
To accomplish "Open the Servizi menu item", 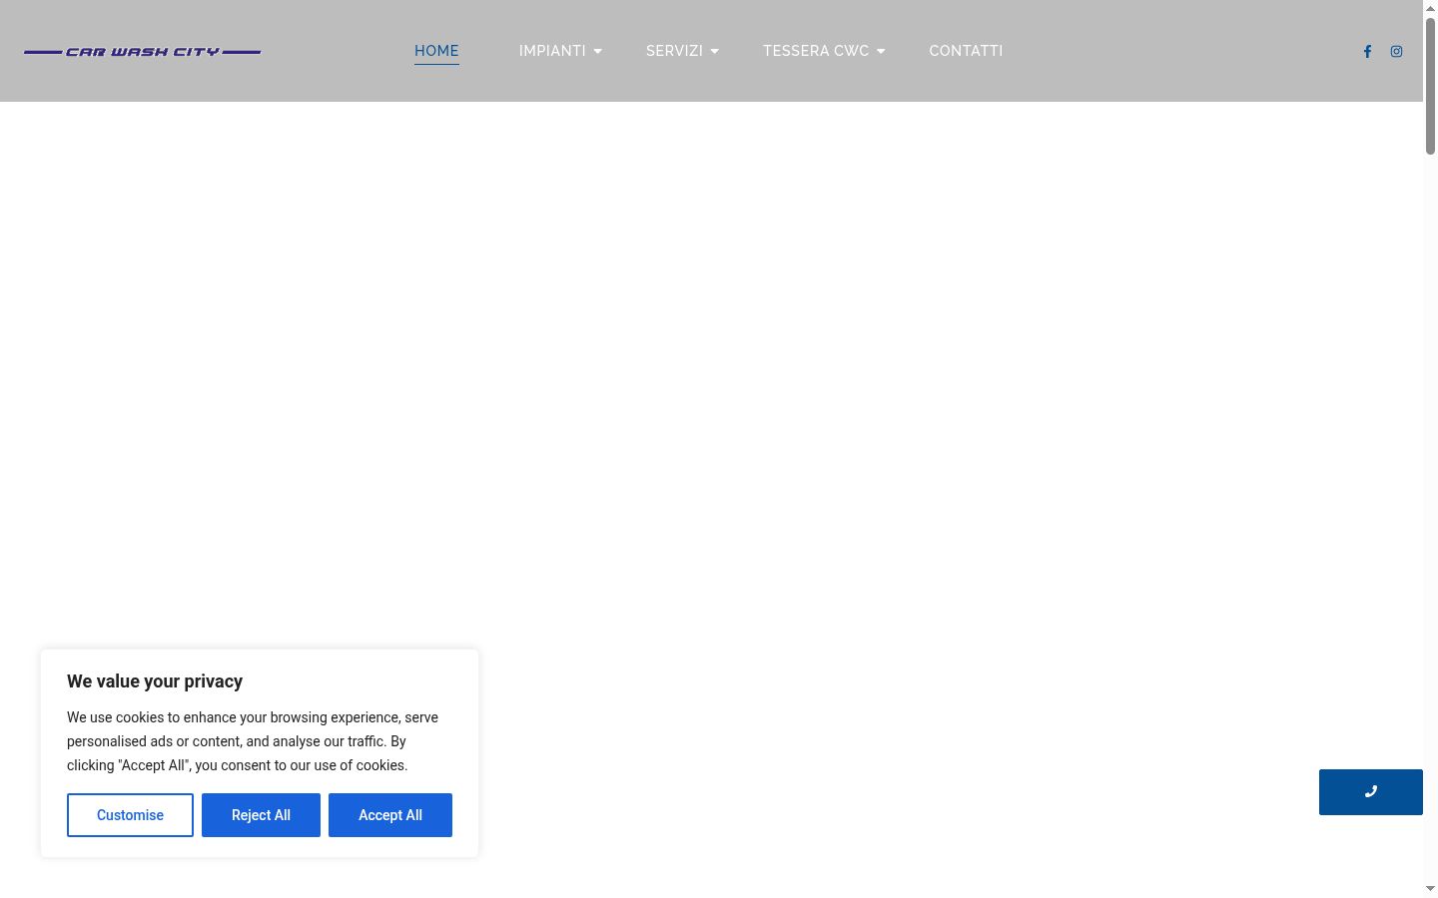I will click(x=674, y=51).
